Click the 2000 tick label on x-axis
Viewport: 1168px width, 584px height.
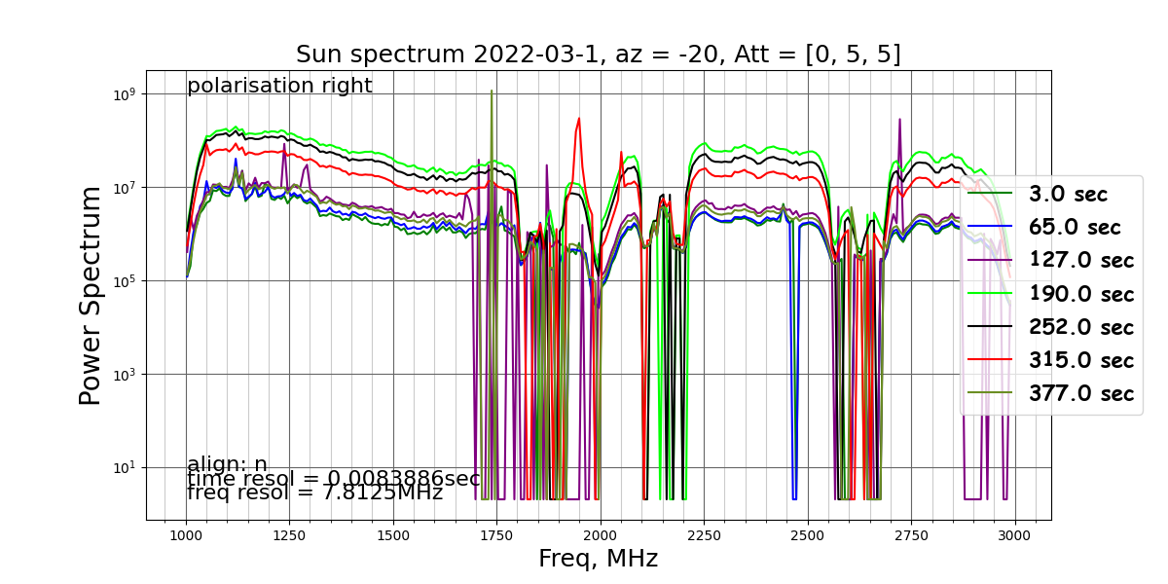pyautogui.click(x=600, y=535)
